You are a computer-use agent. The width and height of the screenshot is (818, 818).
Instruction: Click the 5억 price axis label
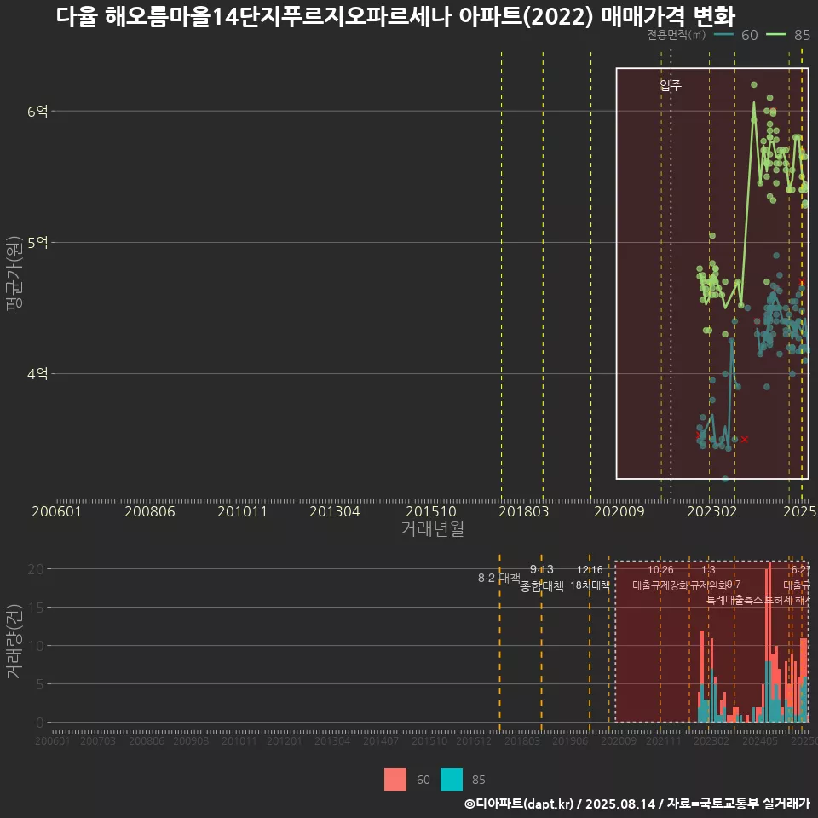[x=37, y=243]
